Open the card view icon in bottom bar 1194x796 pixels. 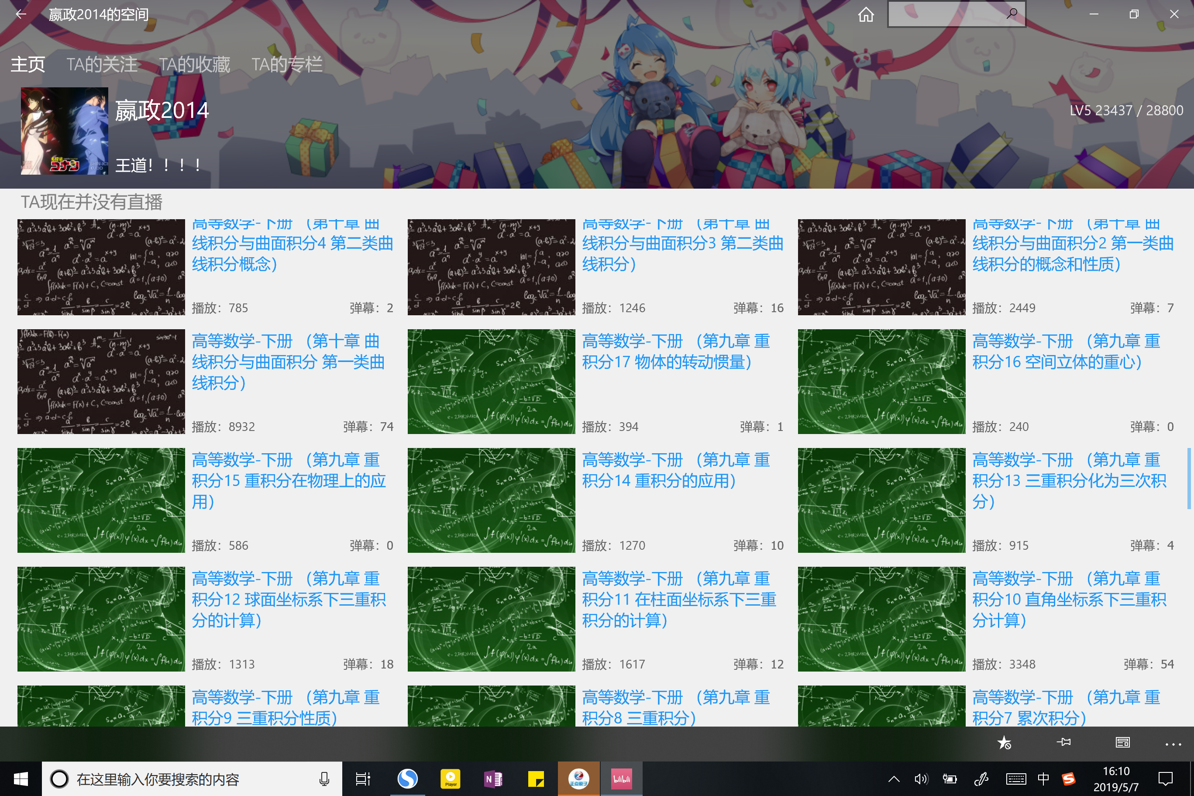(1122, 743)
